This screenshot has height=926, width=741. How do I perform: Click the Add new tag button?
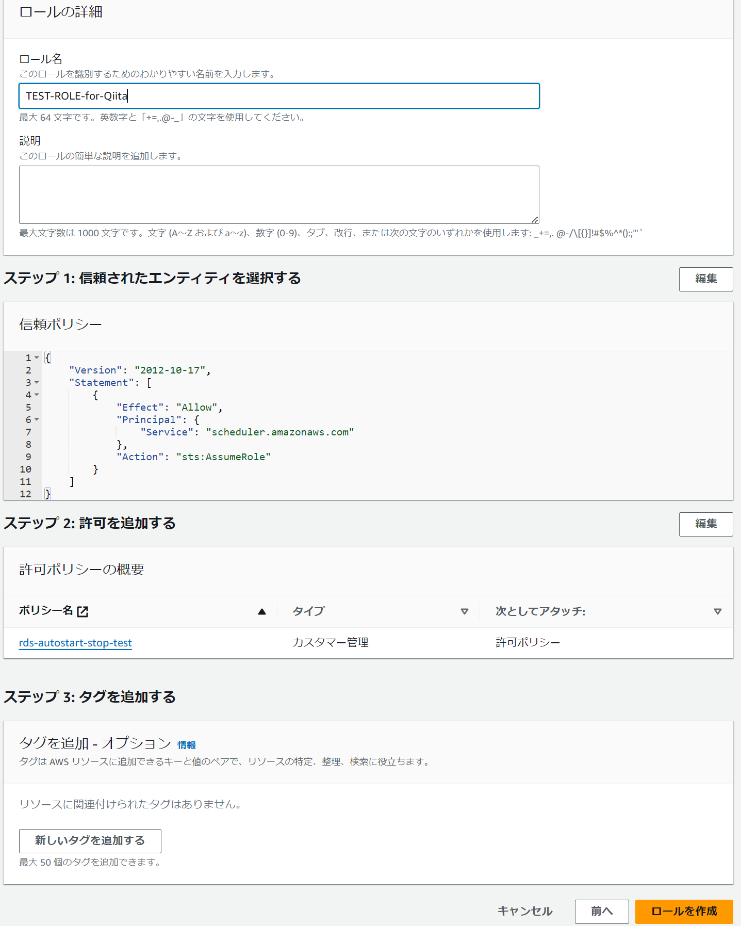tap(90, 841)
